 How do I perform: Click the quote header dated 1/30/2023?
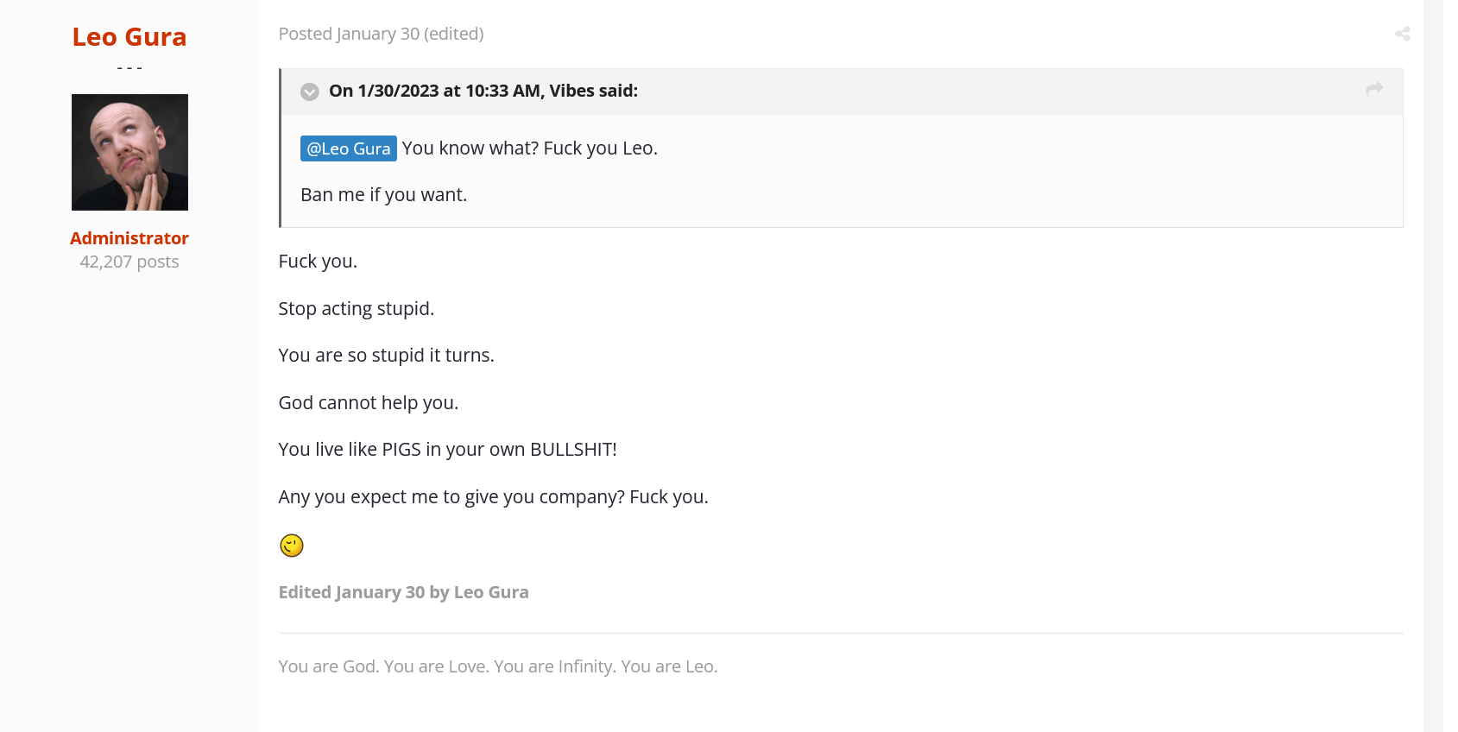pyautogui.click(x=483, y=91)
